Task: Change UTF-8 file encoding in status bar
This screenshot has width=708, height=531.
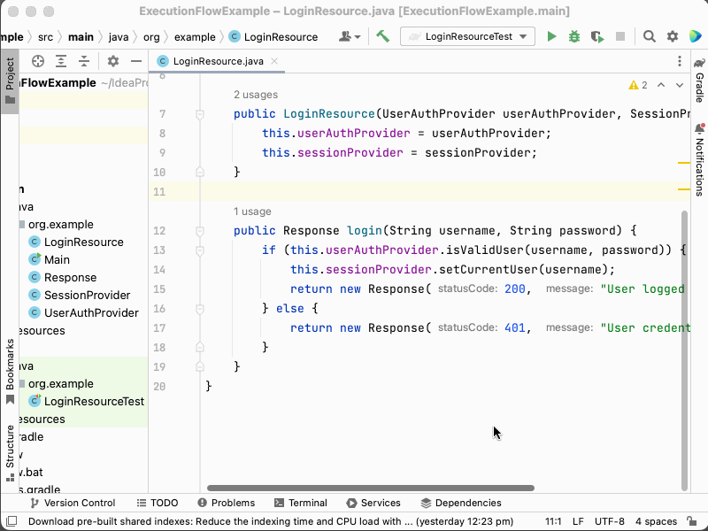Action: point(610,521)
